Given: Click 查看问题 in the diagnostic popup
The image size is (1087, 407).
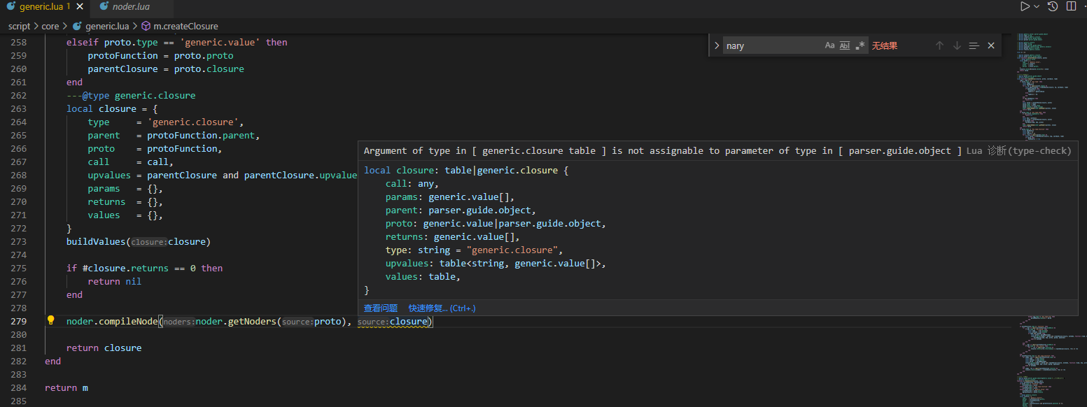Looking at the screenshot, I should (x=379, y=308).
